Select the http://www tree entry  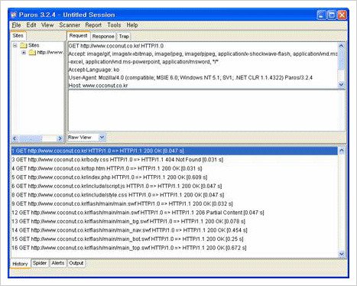coord(50,53)
